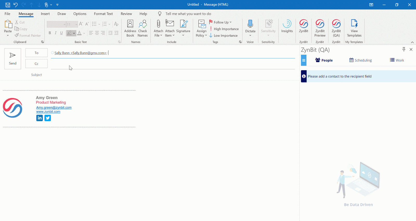Open Insights panel
Viewport: 416px width, 221px height.
click(287, 26)
